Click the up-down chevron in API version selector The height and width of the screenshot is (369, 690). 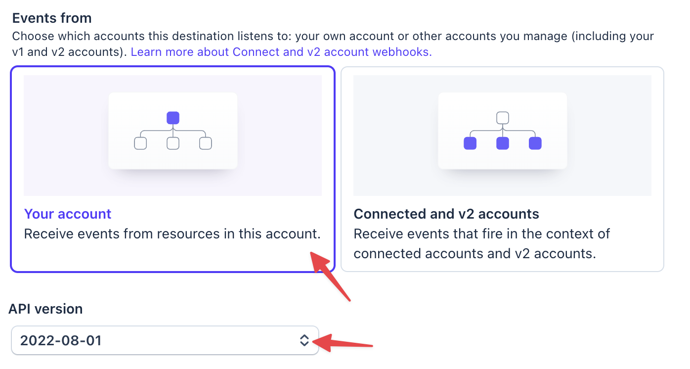(304, 340)
